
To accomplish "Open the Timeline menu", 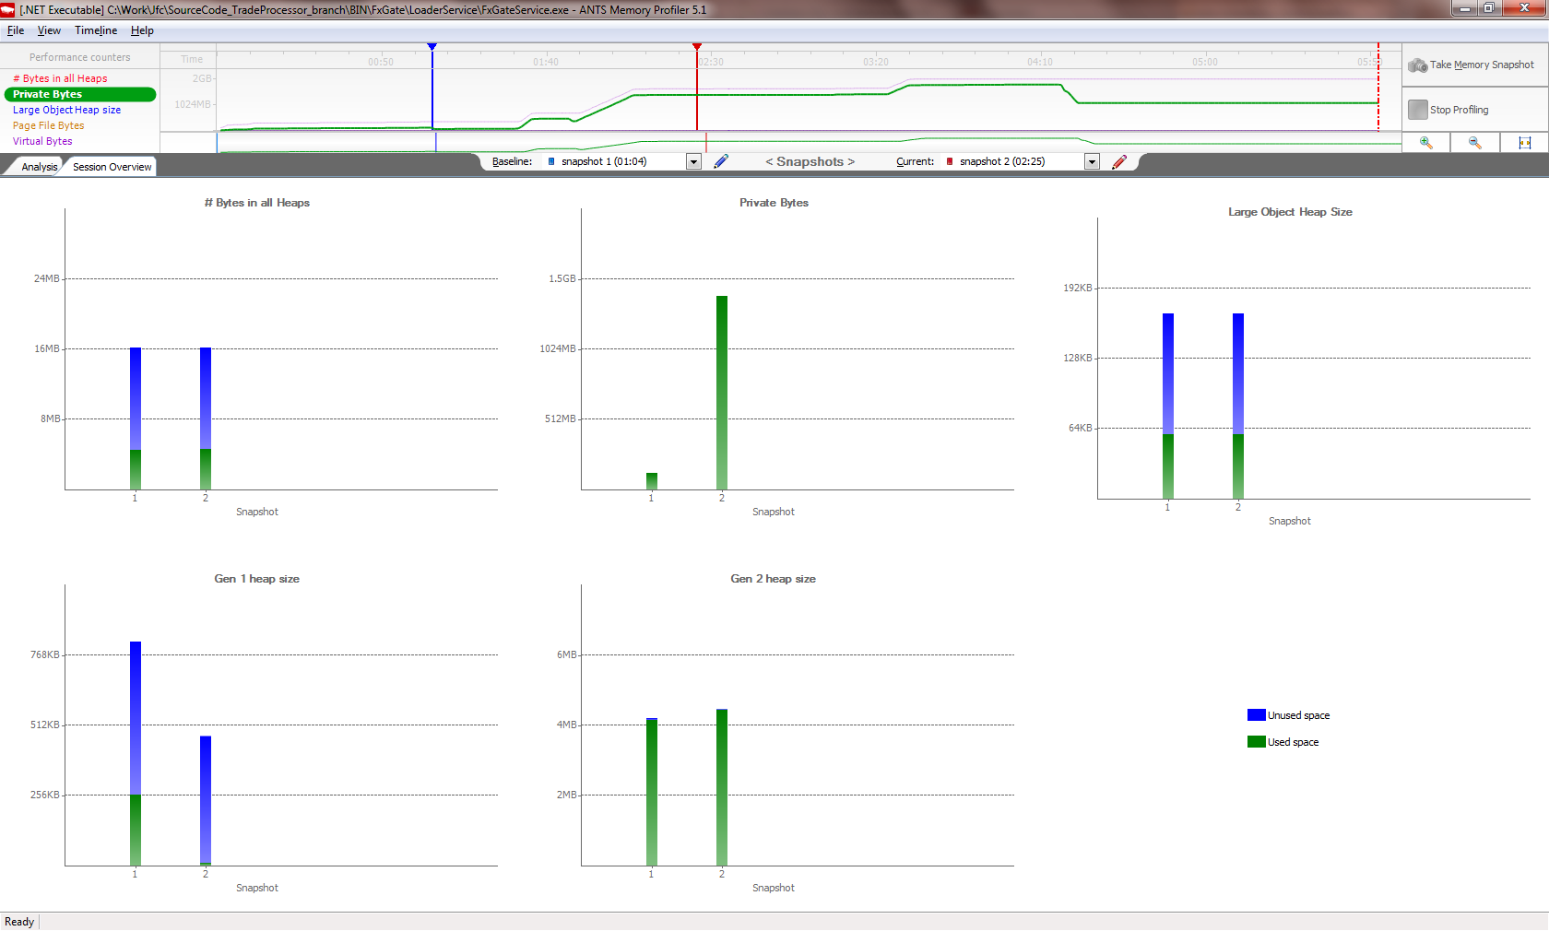I will [x=96, y=30].
